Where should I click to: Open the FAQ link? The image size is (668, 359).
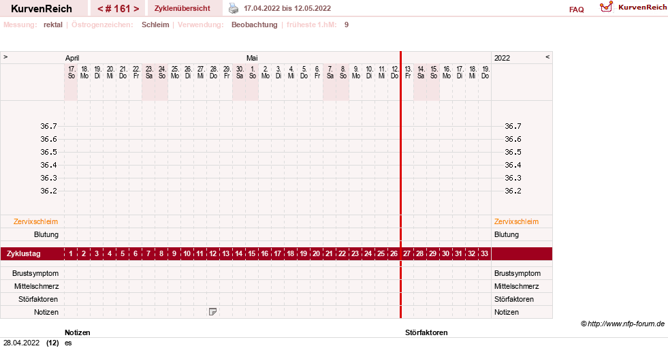576,10
